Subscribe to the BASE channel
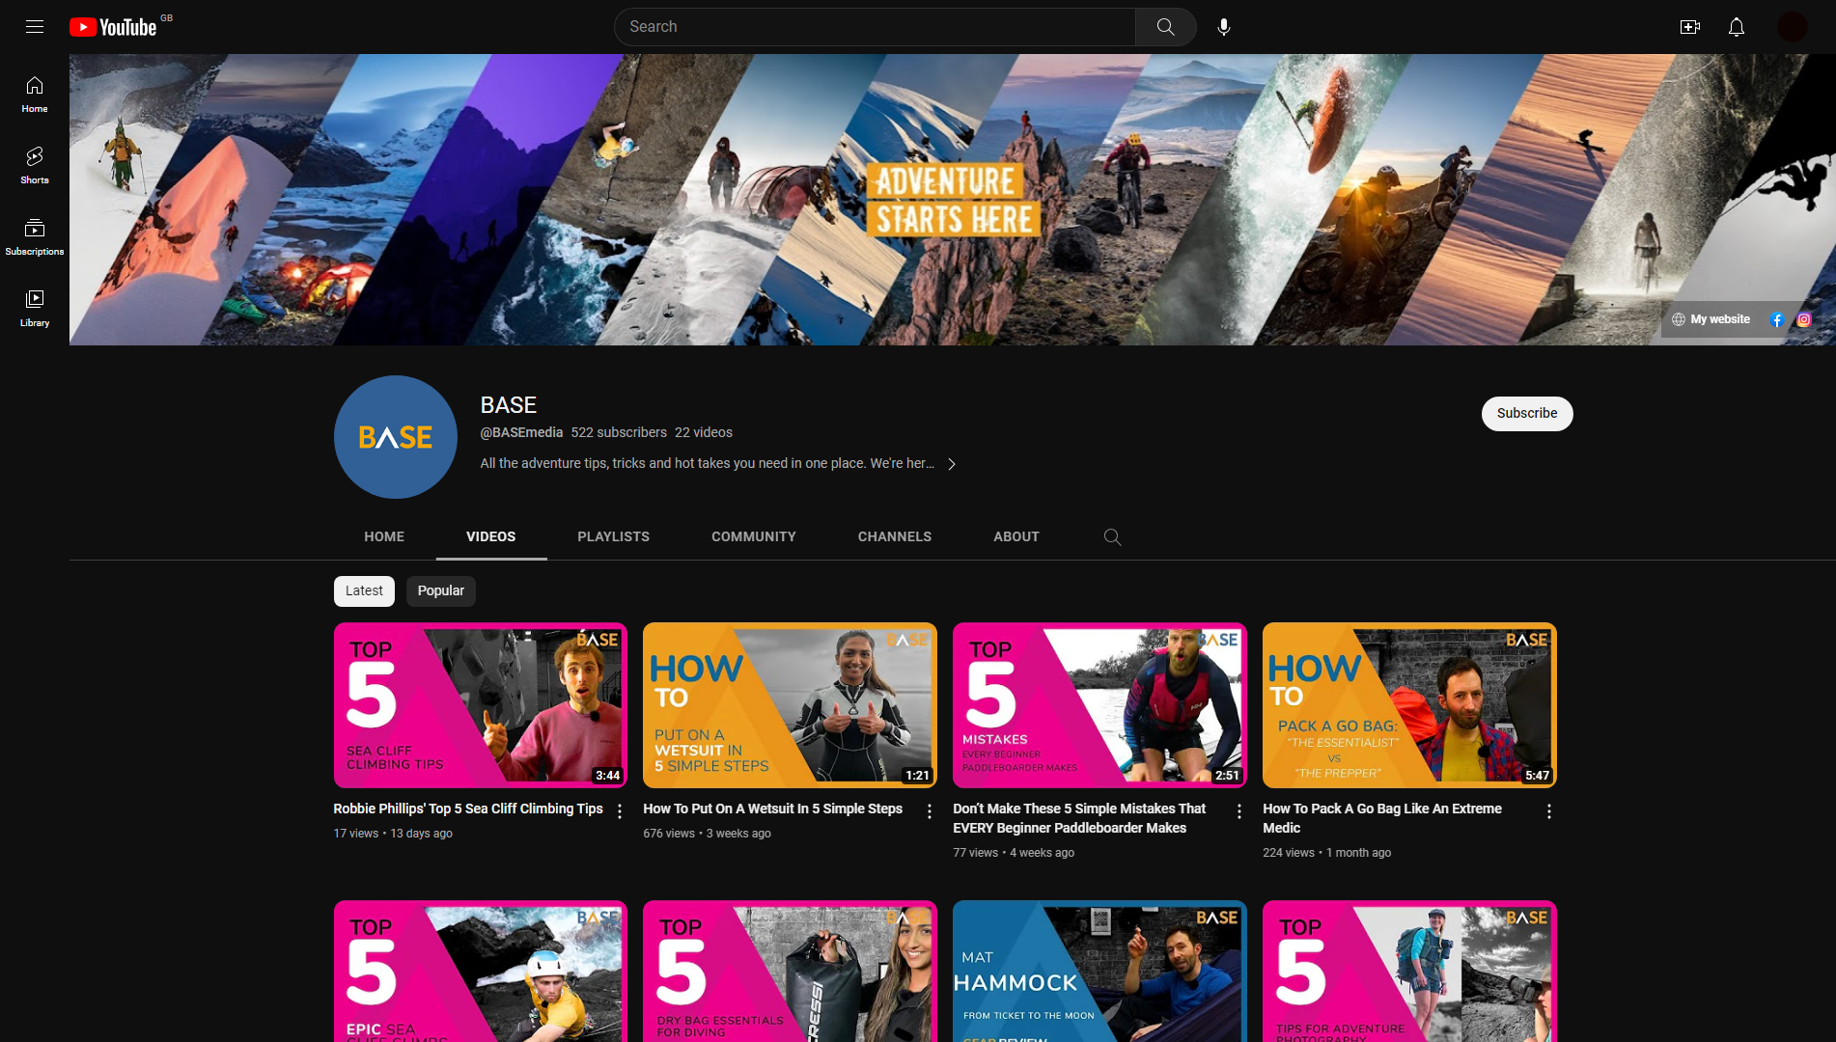 coord(1527,413)
